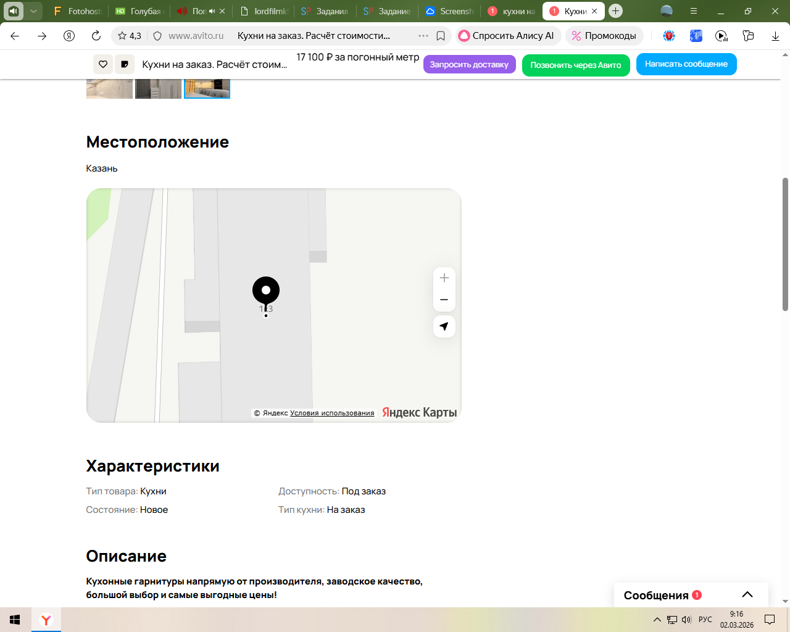
Task: Open the taskbar clock and date
Action: point(736,620)
